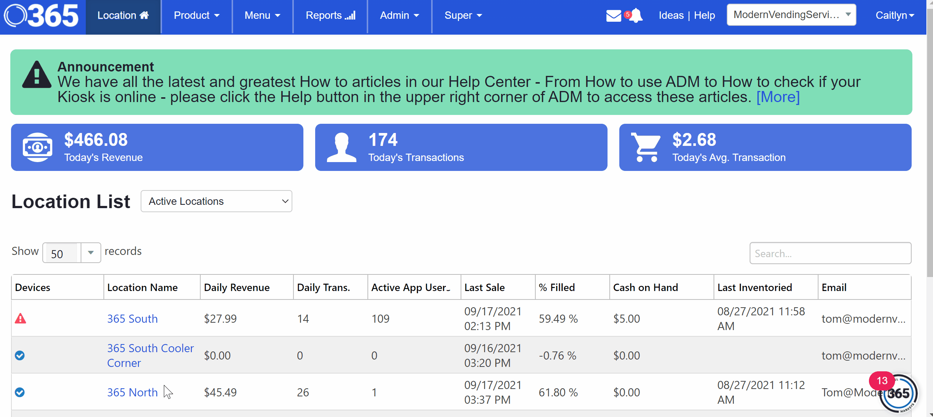Open the Product menu
This screenshot has width=933, height=417.
click(197, 15)
